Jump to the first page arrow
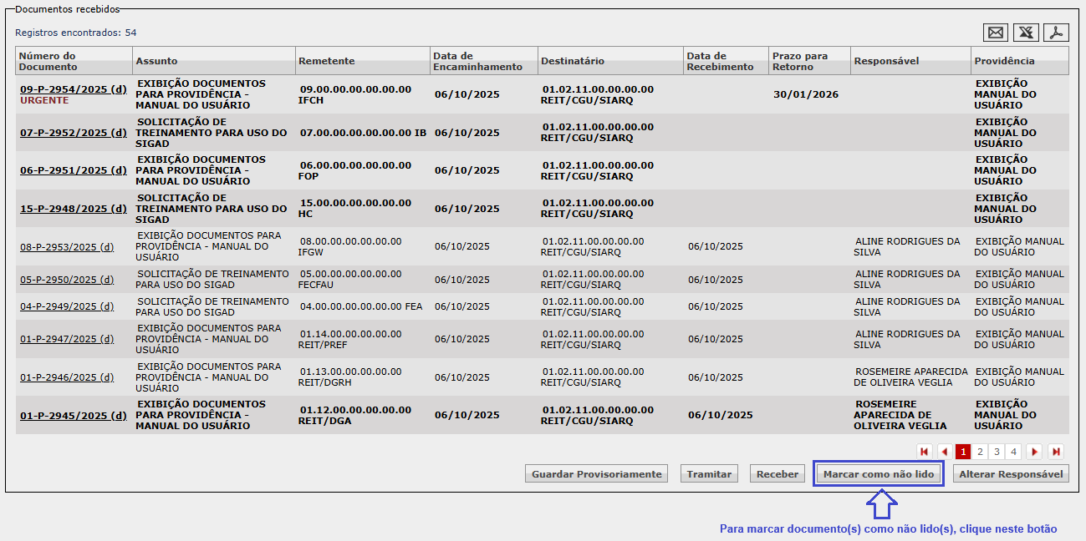Viewport: 1086px width, 541px height. click(924, 452)
